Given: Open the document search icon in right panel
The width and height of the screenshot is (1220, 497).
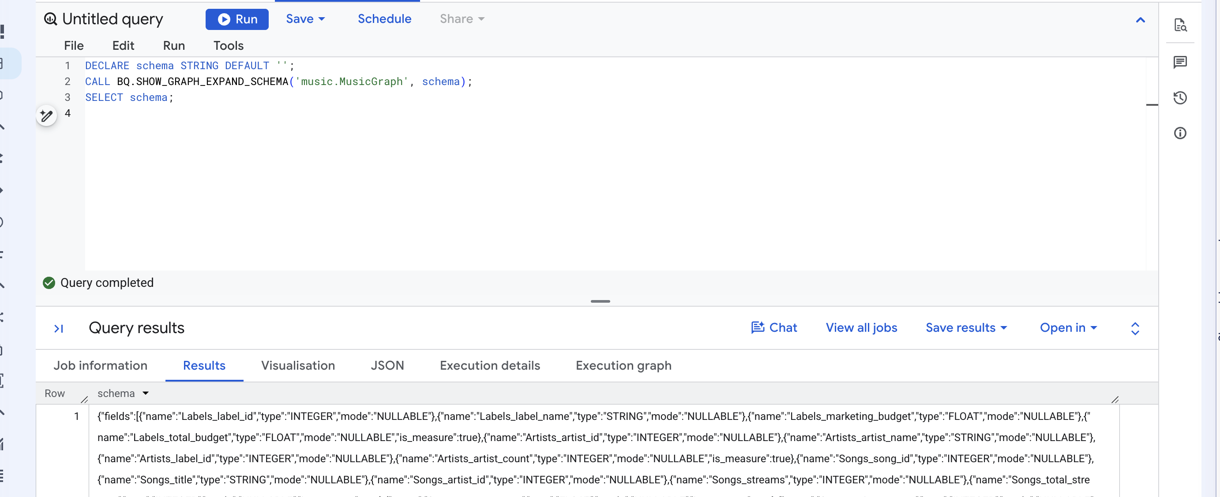Looking at the screenshot, I should (1180, 25).
